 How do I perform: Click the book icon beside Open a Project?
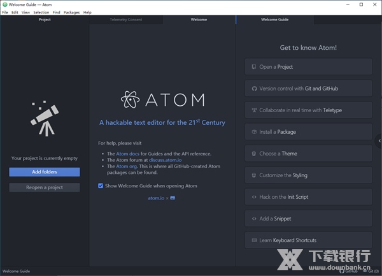tap(254, 67)
